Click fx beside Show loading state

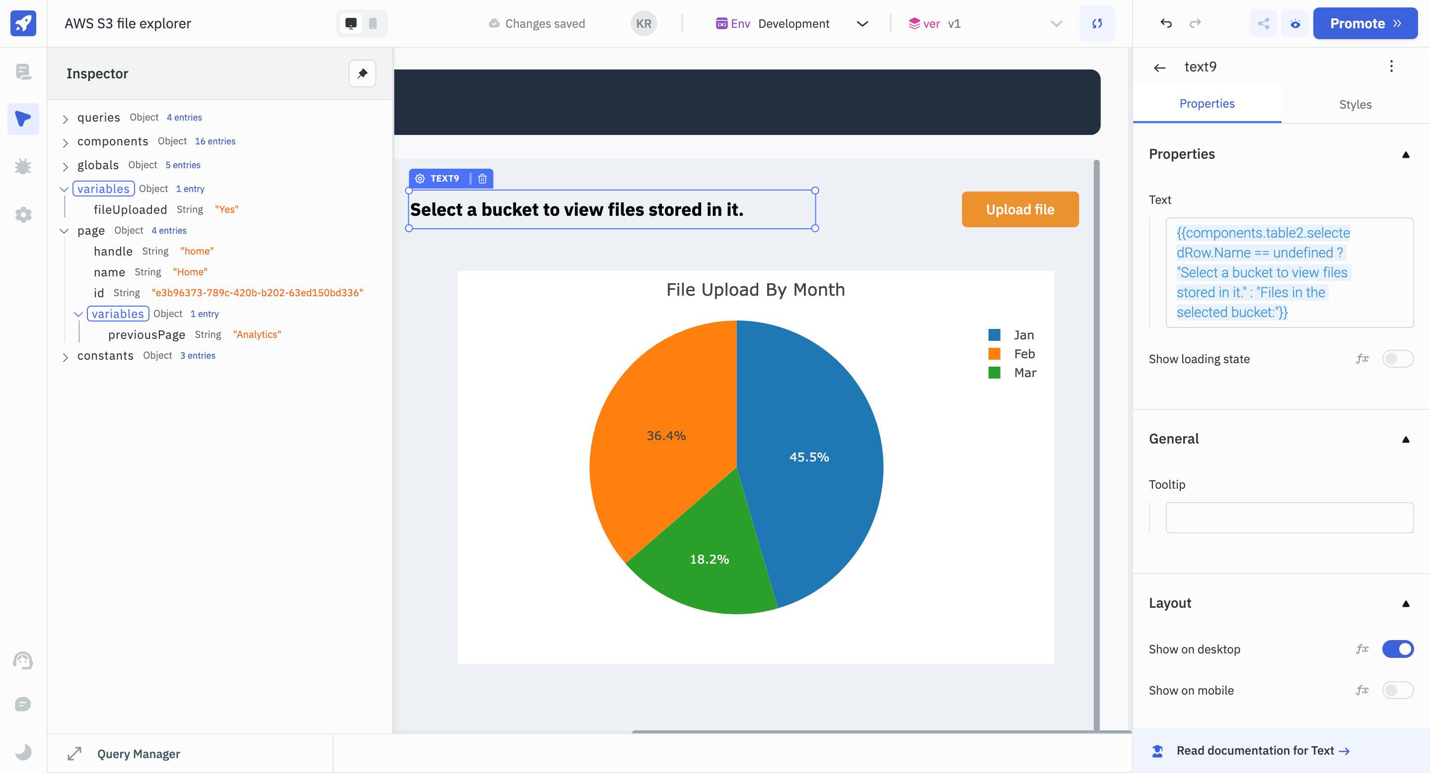tap(1361, 359)
